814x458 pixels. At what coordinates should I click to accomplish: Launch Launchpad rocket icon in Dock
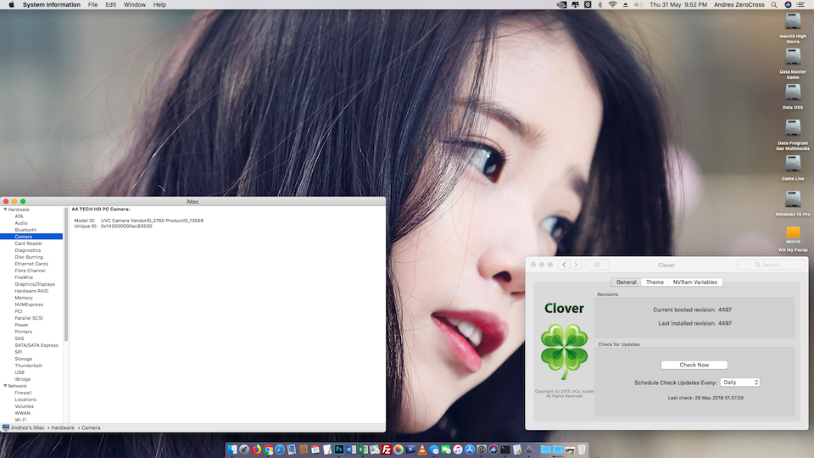(244, 450)
